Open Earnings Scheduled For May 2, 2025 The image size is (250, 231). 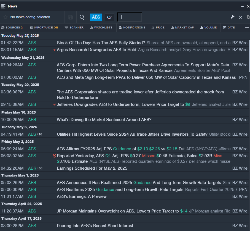pos(92,168)
